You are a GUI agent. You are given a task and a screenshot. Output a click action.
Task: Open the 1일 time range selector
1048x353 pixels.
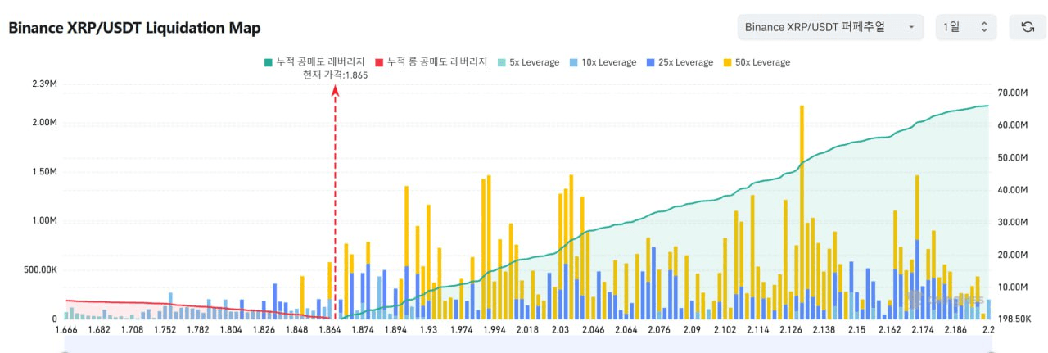966,27
